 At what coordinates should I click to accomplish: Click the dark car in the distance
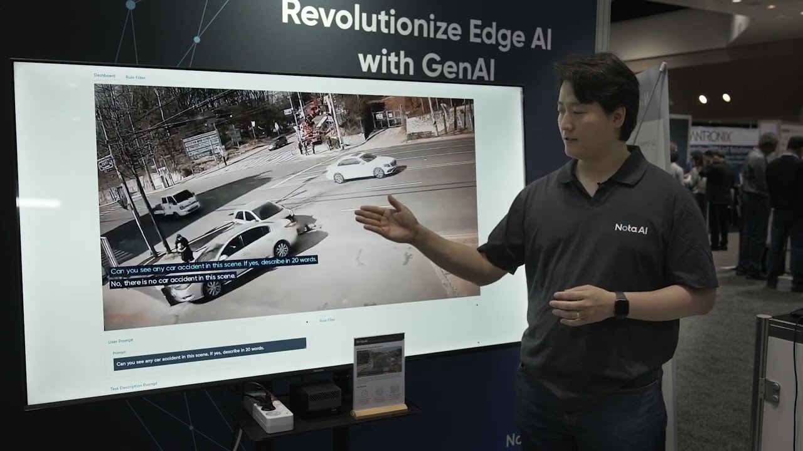tap(279, 142)
